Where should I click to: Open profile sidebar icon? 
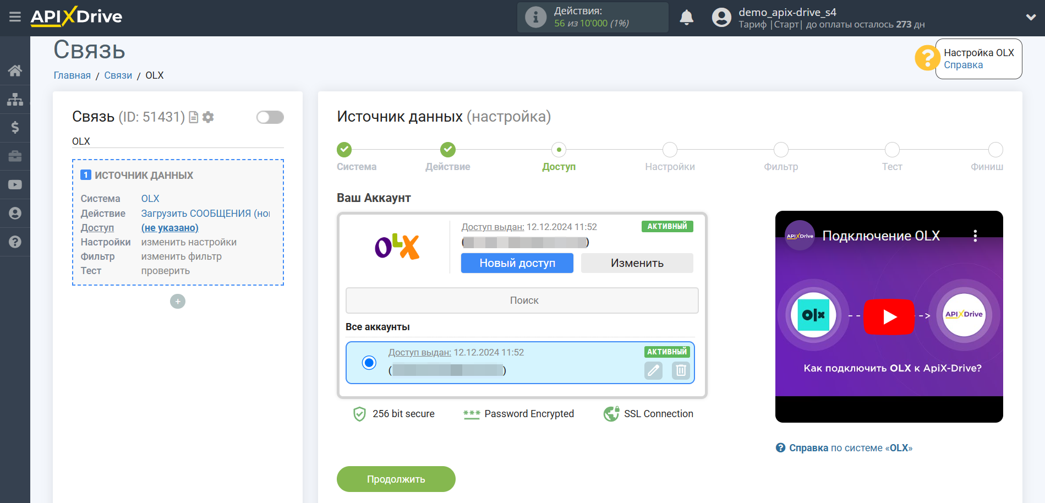[x=15, y=213]
